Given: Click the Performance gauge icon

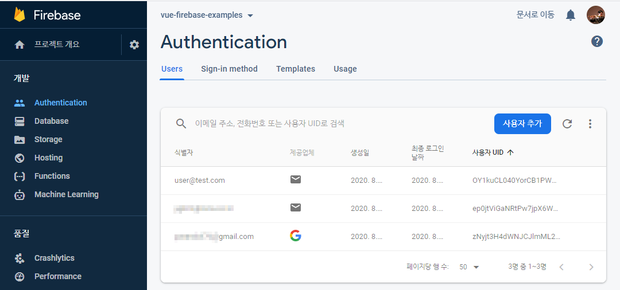Looking at the screenshot, I should pos(20,277).
